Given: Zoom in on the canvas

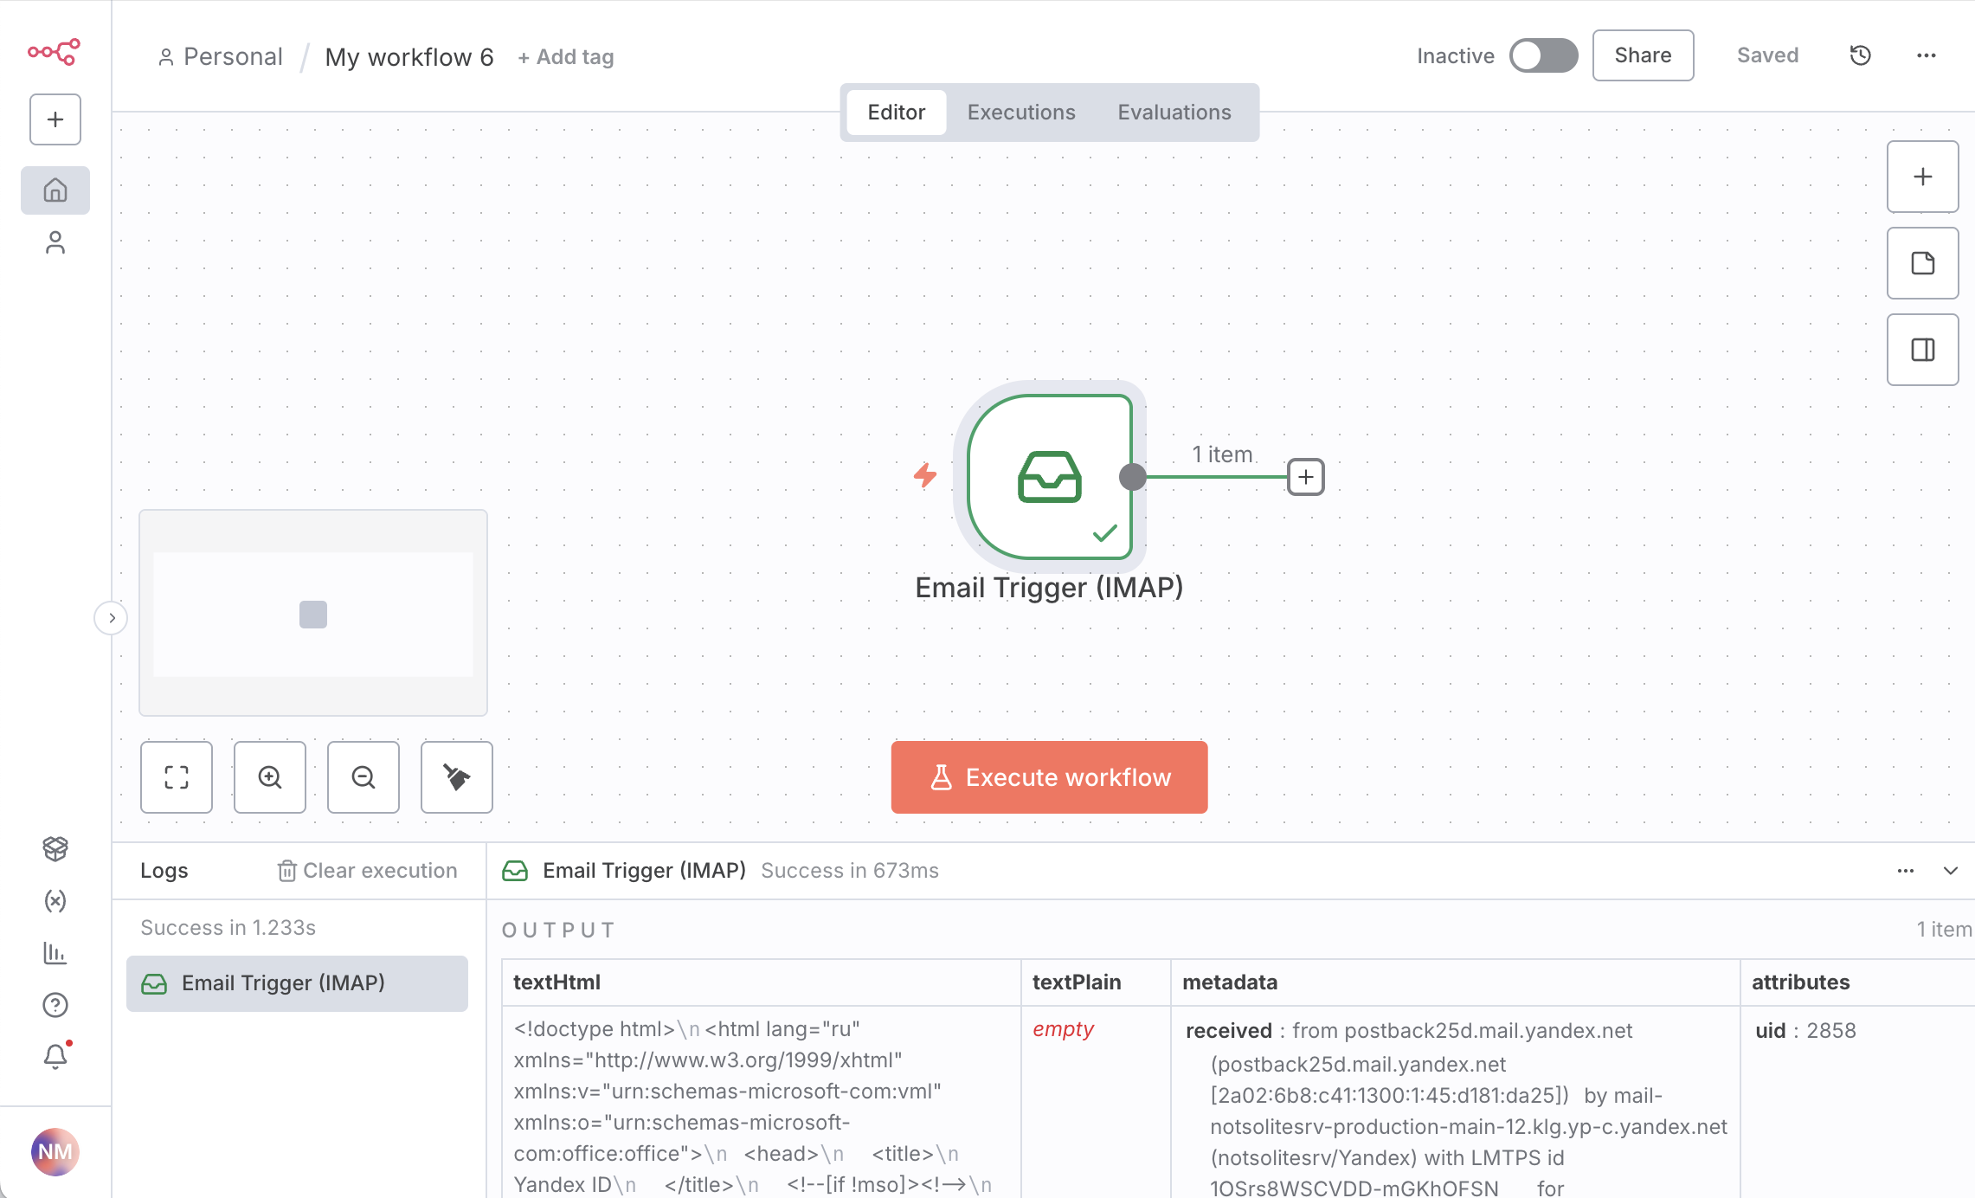Looking at the screenshot, I should pos(270,777).
